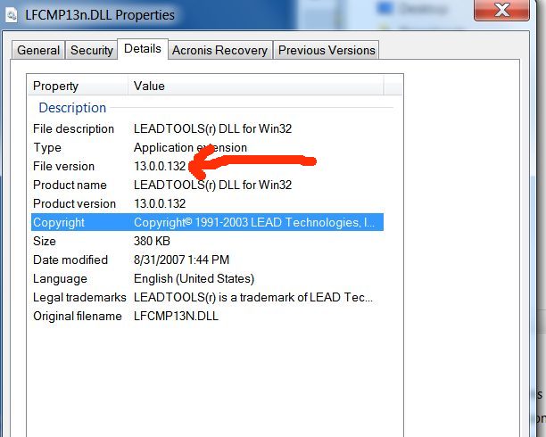The image size is (546, 437).
Task: Select the Legal trademarks row
Action: pyautogui.click(x=208, y=297)
